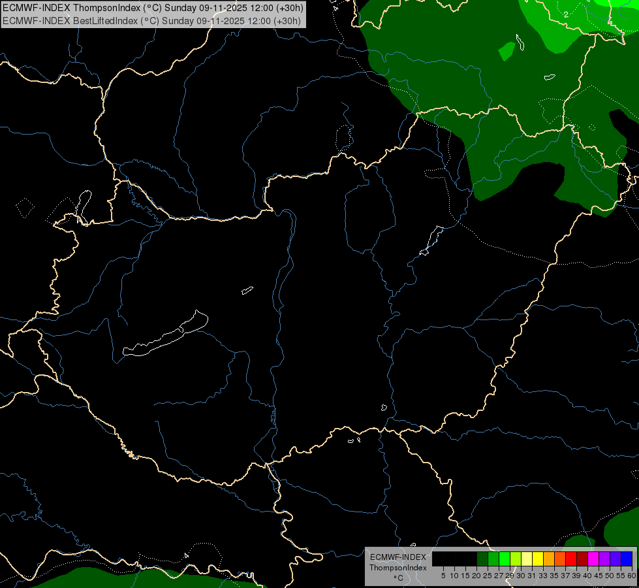The image size is (639, 588).
Task: Click the blue 55–60 legend swatch
Action: 627,559
